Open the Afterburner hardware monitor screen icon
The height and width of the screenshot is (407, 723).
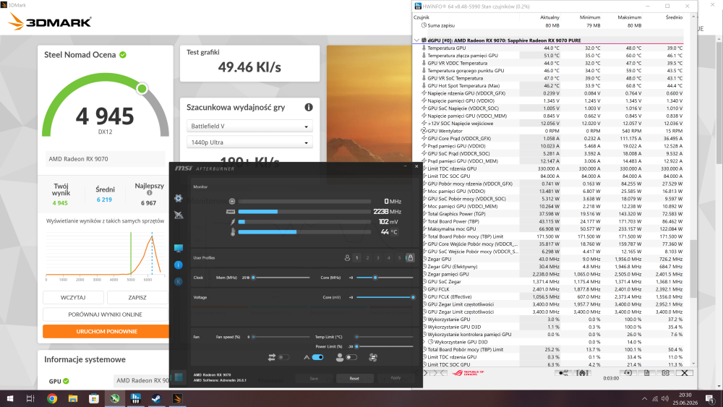pos(179,248)
